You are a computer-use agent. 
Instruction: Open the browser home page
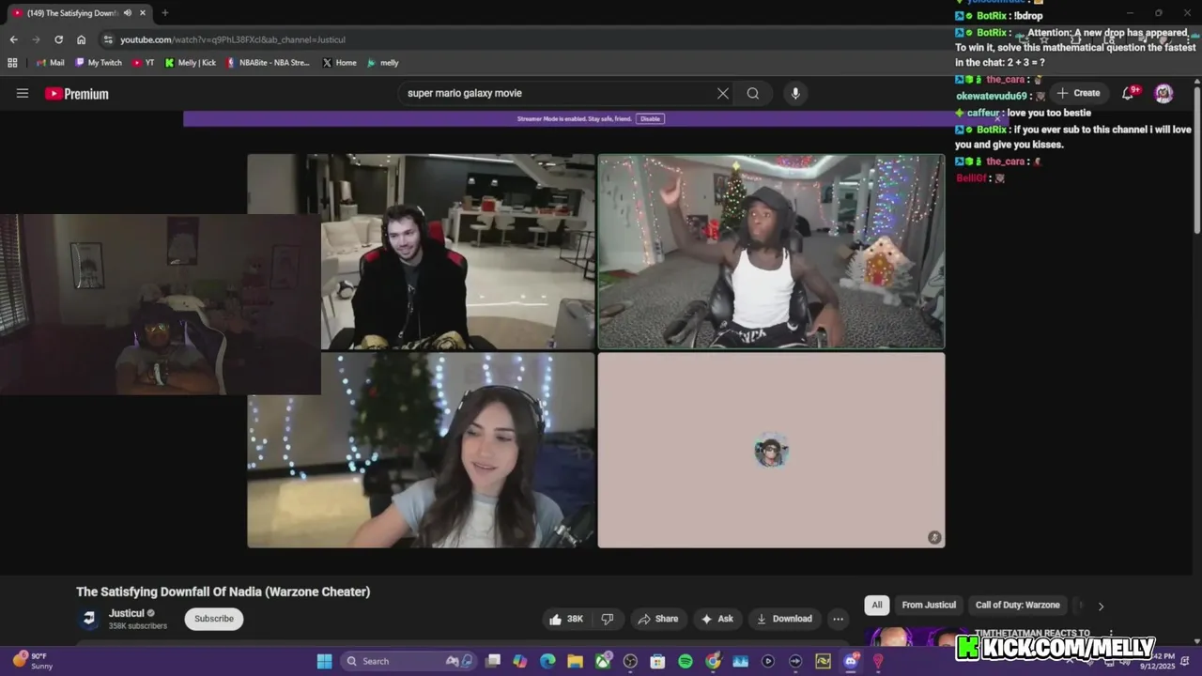click(x=82, y=39)
